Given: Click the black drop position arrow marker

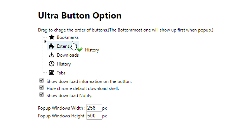Looking at the screenshot, I should coord(45,41).
